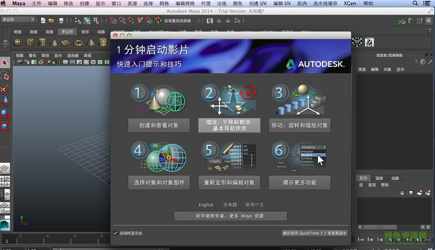
Task: Switch to the 渲染 tab in layer editor
Action: (x=379, y=178)
